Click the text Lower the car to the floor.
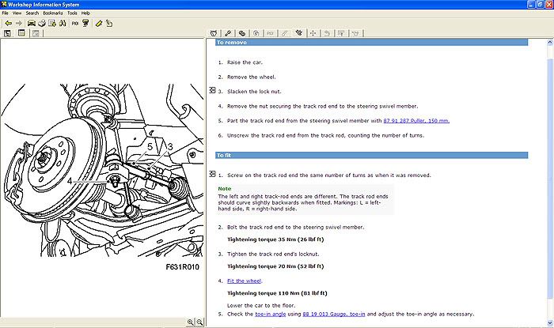The width and height of the screenshot is (554, 328). click(x=261, y=305)
